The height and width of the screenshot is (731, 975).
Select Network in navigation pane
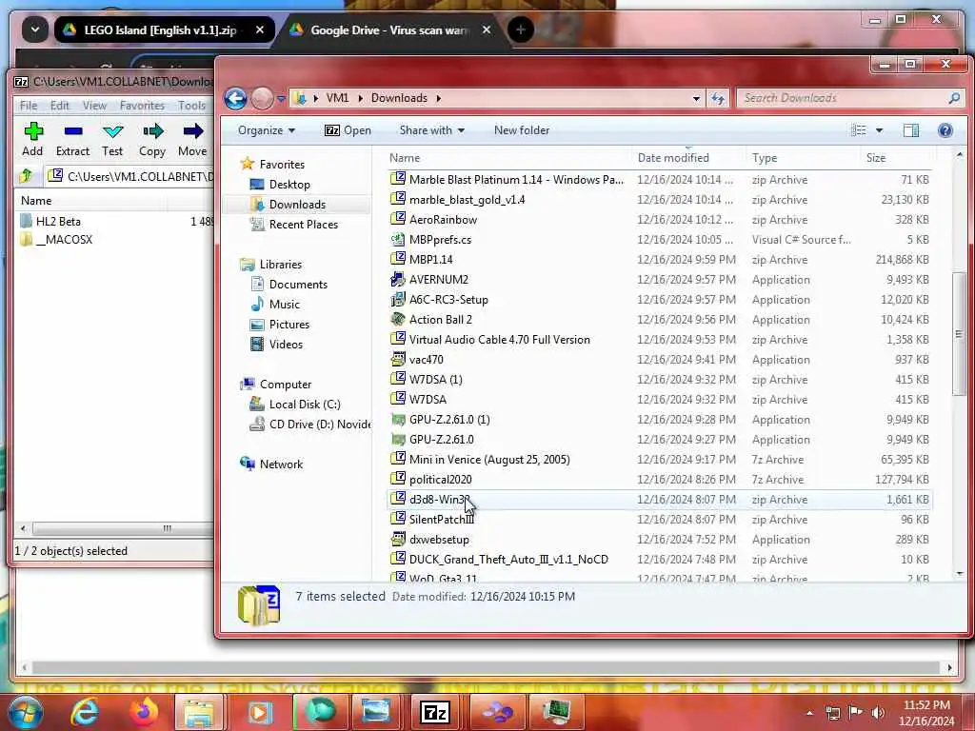point(281,464)
